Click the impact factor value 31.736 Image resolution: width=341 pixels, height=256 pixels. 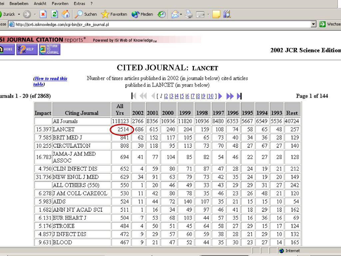(x=44, y=177)
